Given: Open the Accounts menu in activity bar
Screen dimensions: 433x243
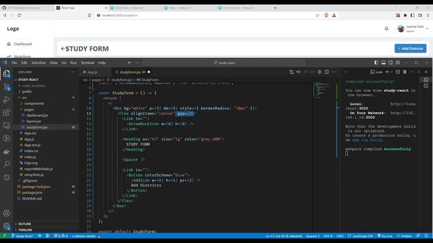Looking at the screenshot, I should [6, 213].
